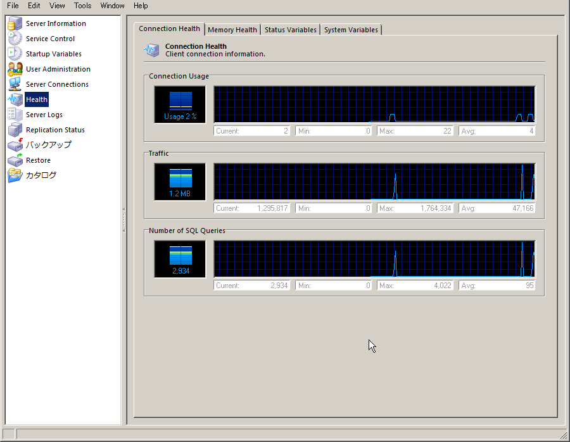
Task: Click the Connection Usage history graph
Action: tap(374, 104)
